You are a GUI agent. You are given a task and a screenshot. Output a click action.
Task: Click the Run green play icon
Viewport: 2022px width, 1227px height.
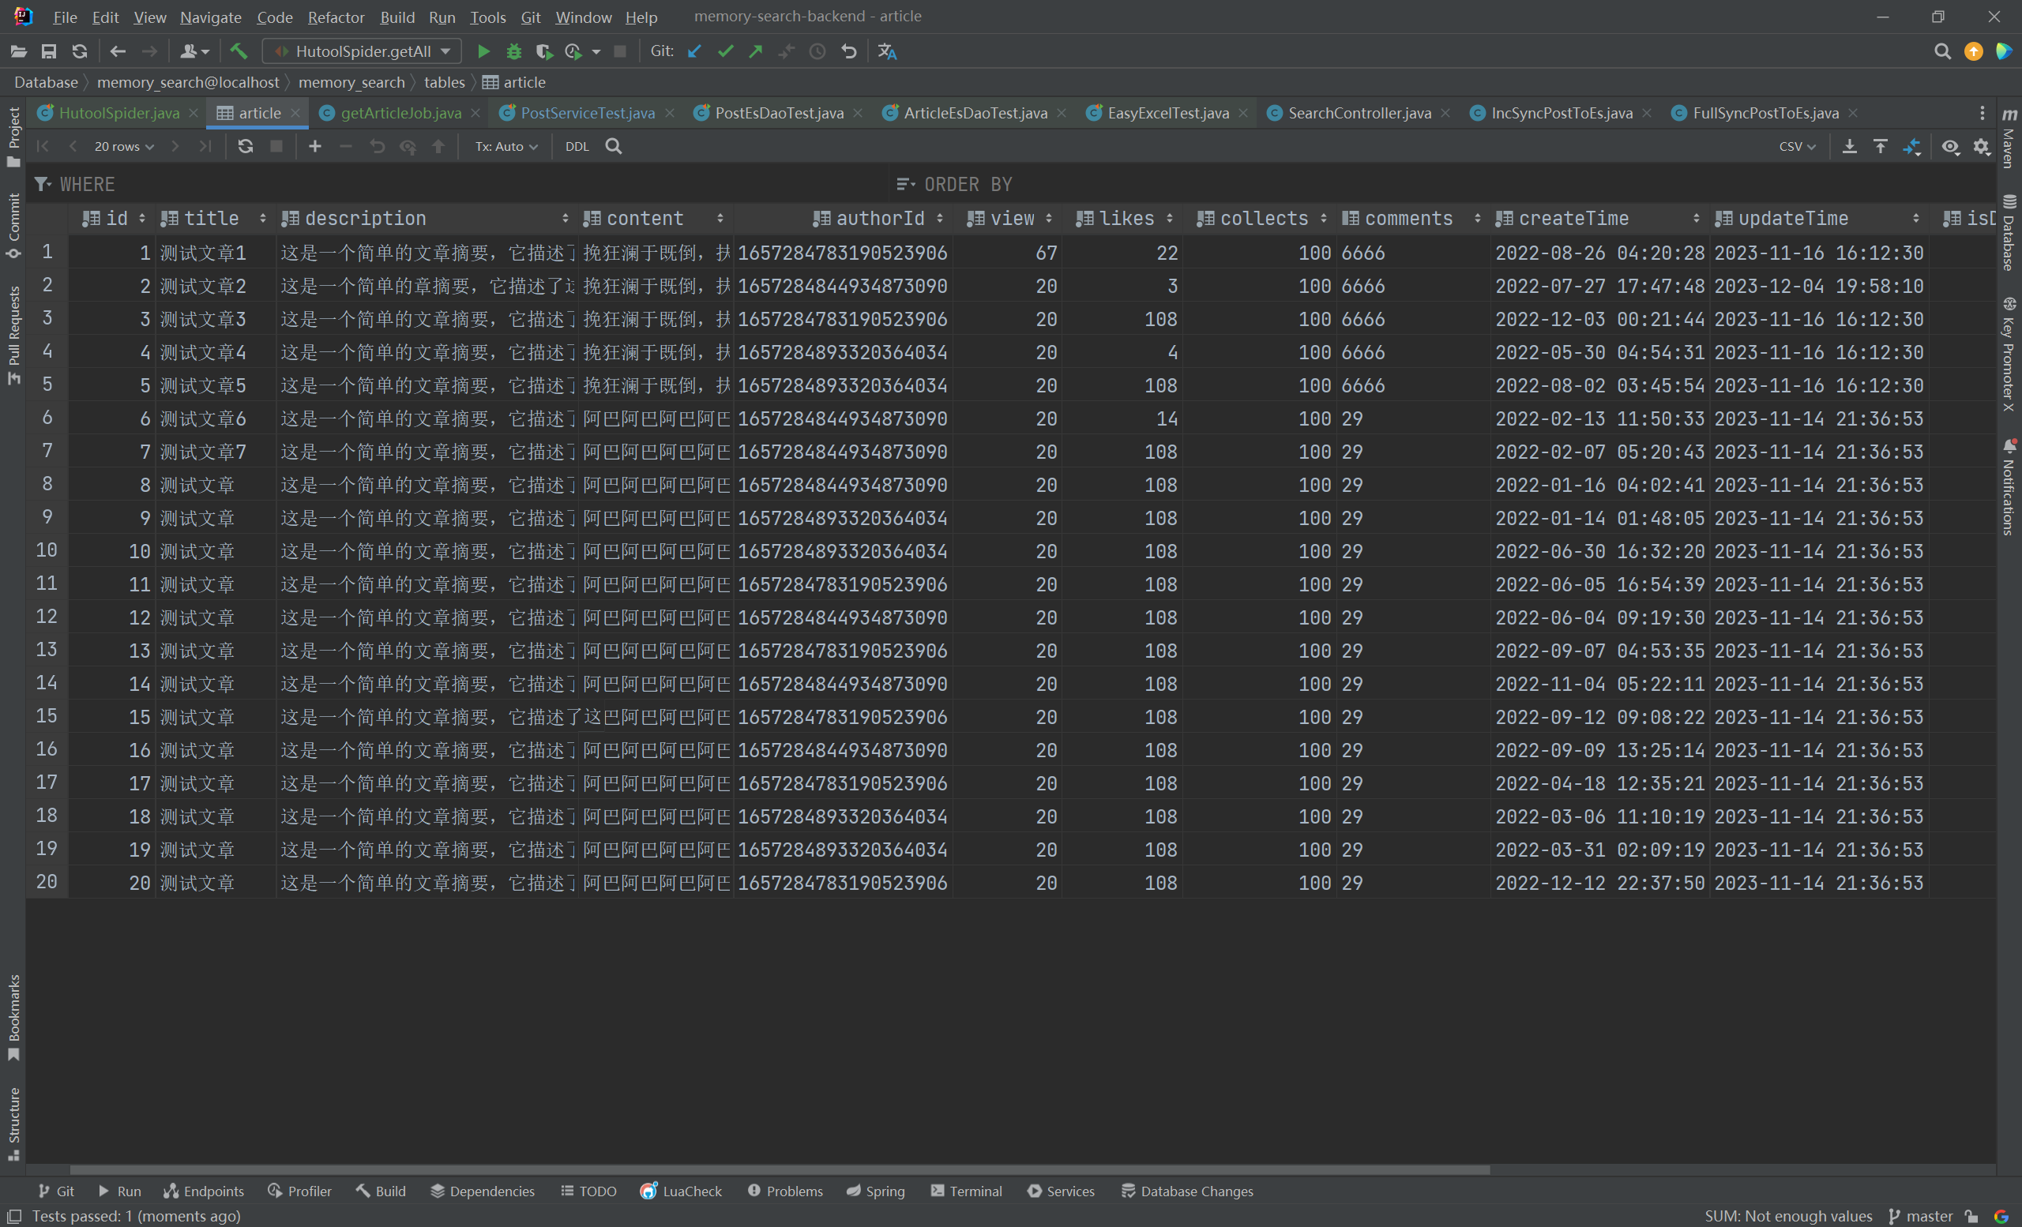[x=483, y=51]
